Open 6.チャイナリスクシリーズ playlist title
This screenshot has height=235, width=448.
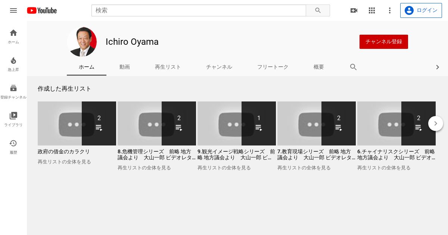click(x=396, y=155)
